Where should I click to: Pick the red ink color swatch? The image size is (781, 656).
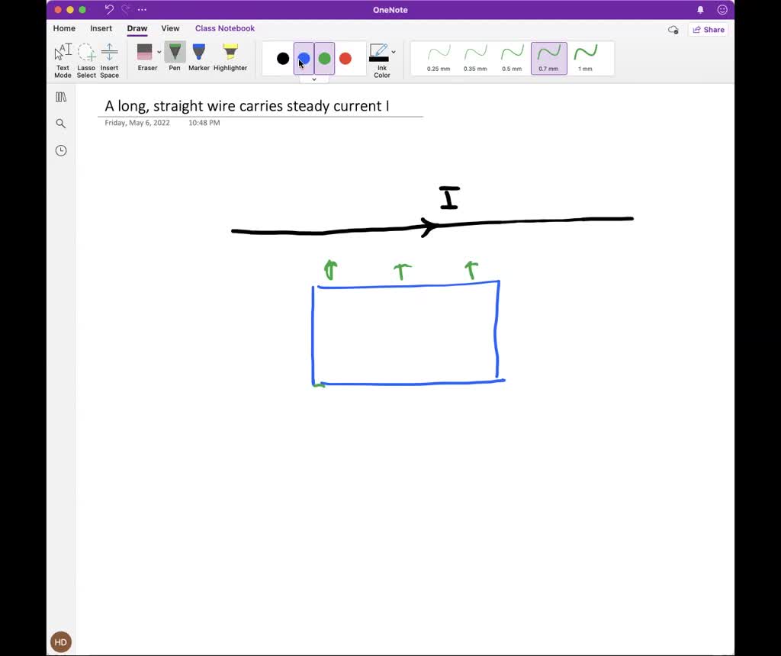[x=346, y=58]
